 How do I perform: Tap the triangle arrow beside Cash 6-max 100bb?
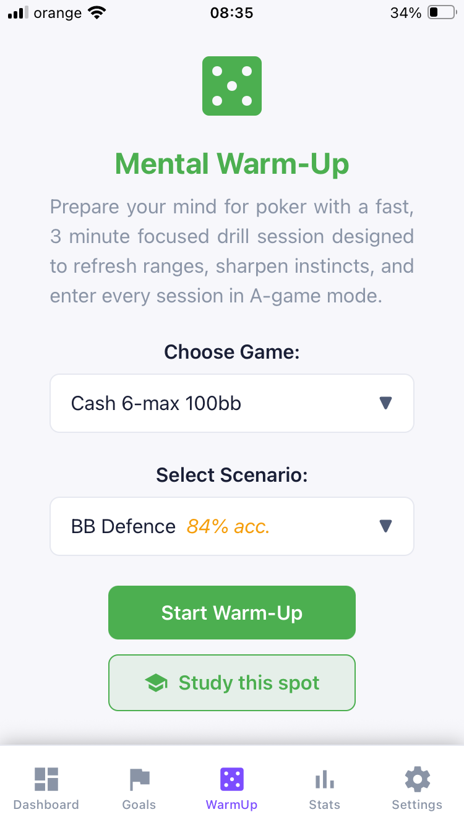(x=385, y=403)
